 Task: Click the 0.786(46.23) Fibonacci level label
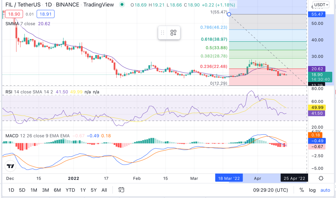pos(214,27)
